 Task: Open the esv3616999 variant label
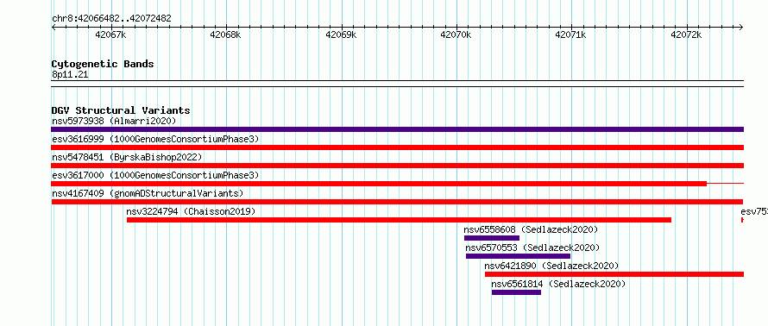pos(155,139)
